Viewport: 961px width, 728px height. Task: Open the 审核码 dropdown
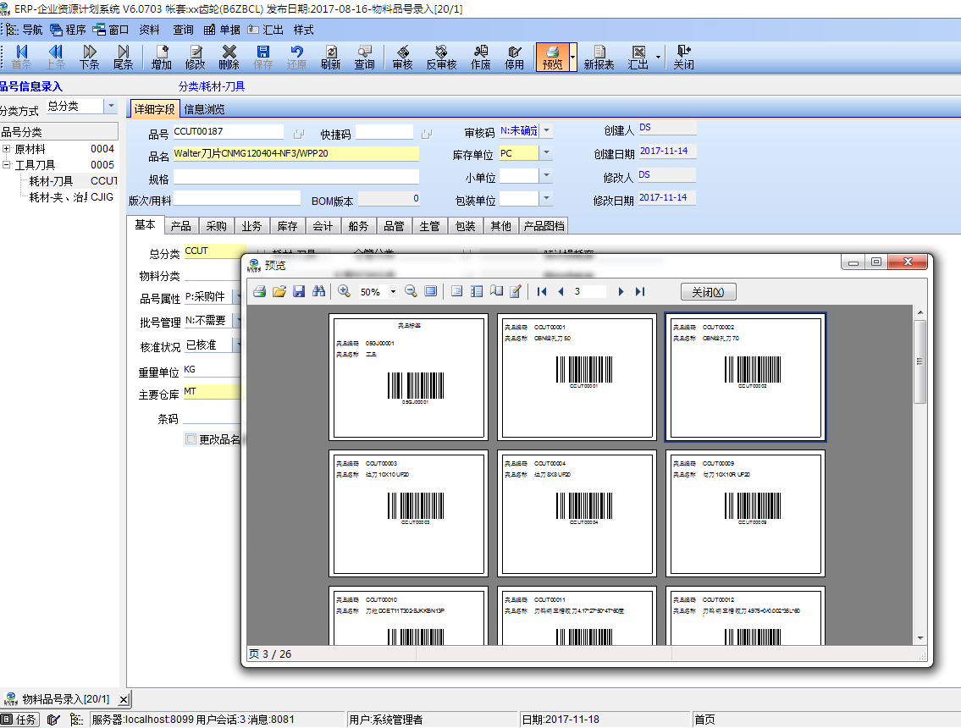coord(546,130)
